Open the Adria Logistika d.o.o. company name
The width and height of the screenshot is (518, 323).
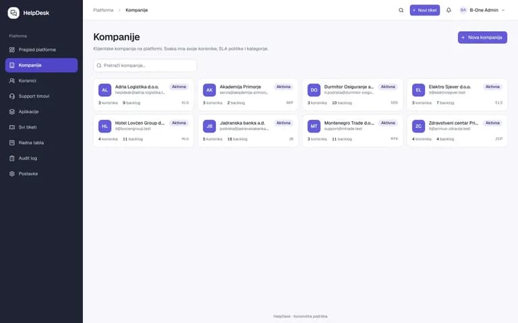[137, 87]
